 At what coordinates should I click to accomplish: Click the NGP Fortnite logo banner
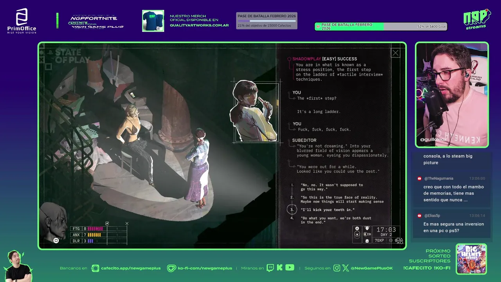pyautogui.click(x=96, y=22)
